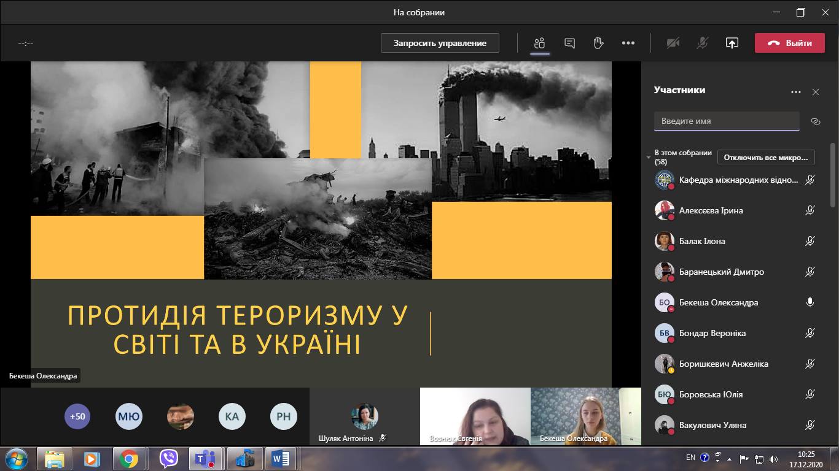Click the Запросить управление button
Screen dimensions: 839x471
[439, 43]
